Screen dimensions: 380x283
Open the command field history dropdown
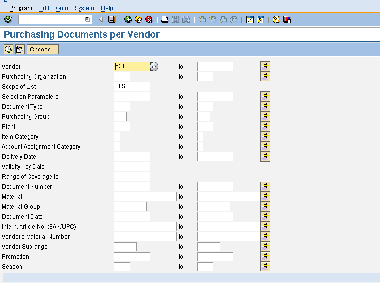pos(87,20)
